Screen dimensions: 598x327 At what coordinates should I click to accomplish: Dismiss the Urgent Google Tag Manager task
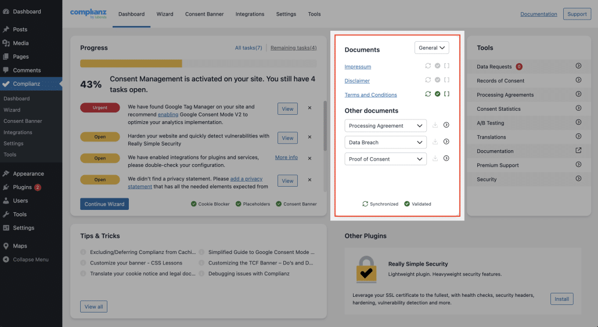[309, 108]
